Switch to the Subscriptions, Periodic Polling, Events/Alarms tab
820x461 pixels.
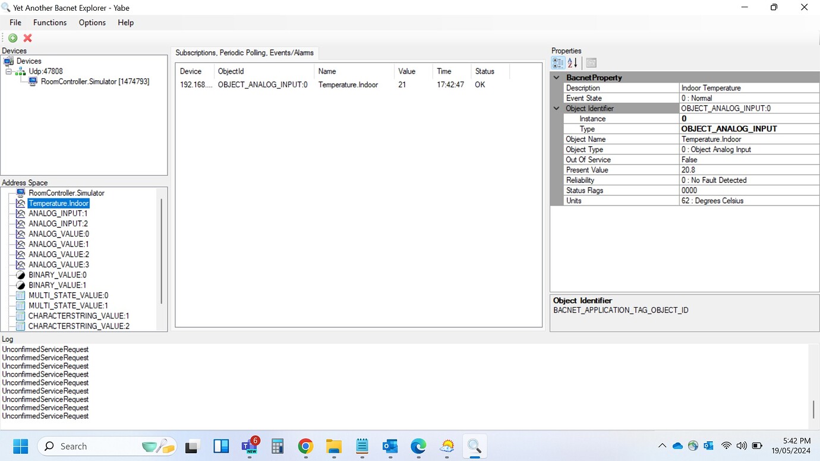tap(245, 52)
